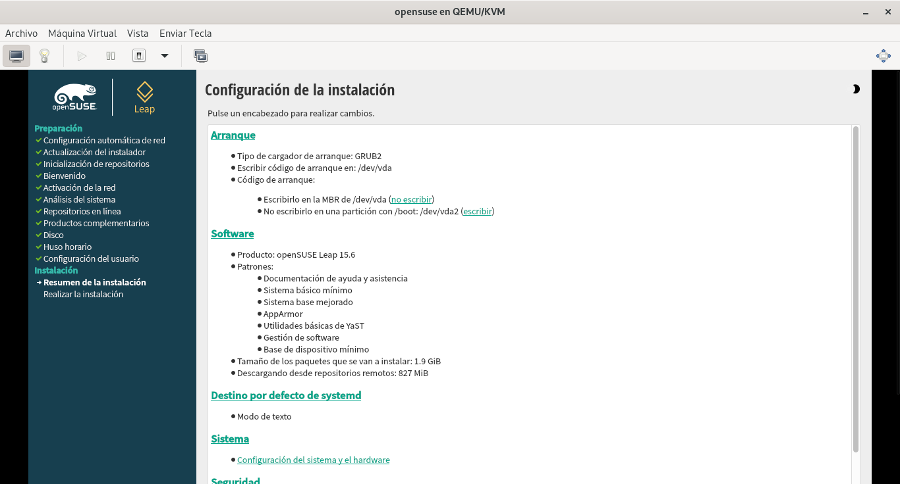Screen dimensions: 900x484
Task: Click 'Configuración automática de red' step
Action: click(x=104, y=140)
